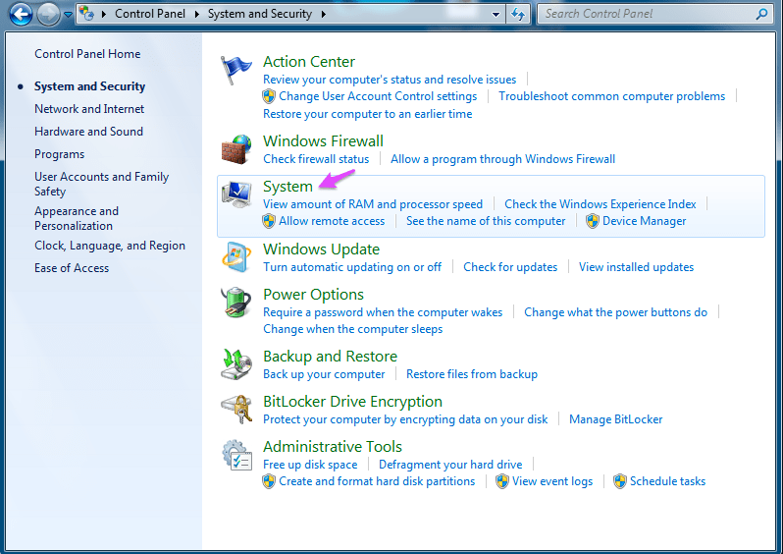The height and width of the screenshot is (554, 783).
Task: Click the Control Panel address bar icon
Action: tap(87, 14)
